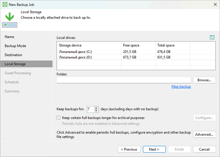Click the Veeam app icon in title bar
The height and width of the screenshot is (157, 220).
4,4
